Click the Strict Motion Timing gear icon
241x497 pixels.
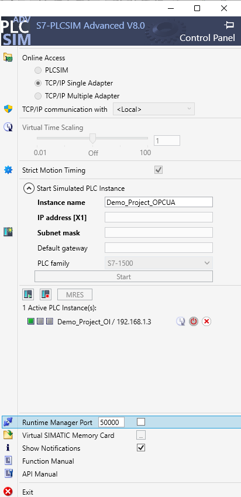point(8,170)
